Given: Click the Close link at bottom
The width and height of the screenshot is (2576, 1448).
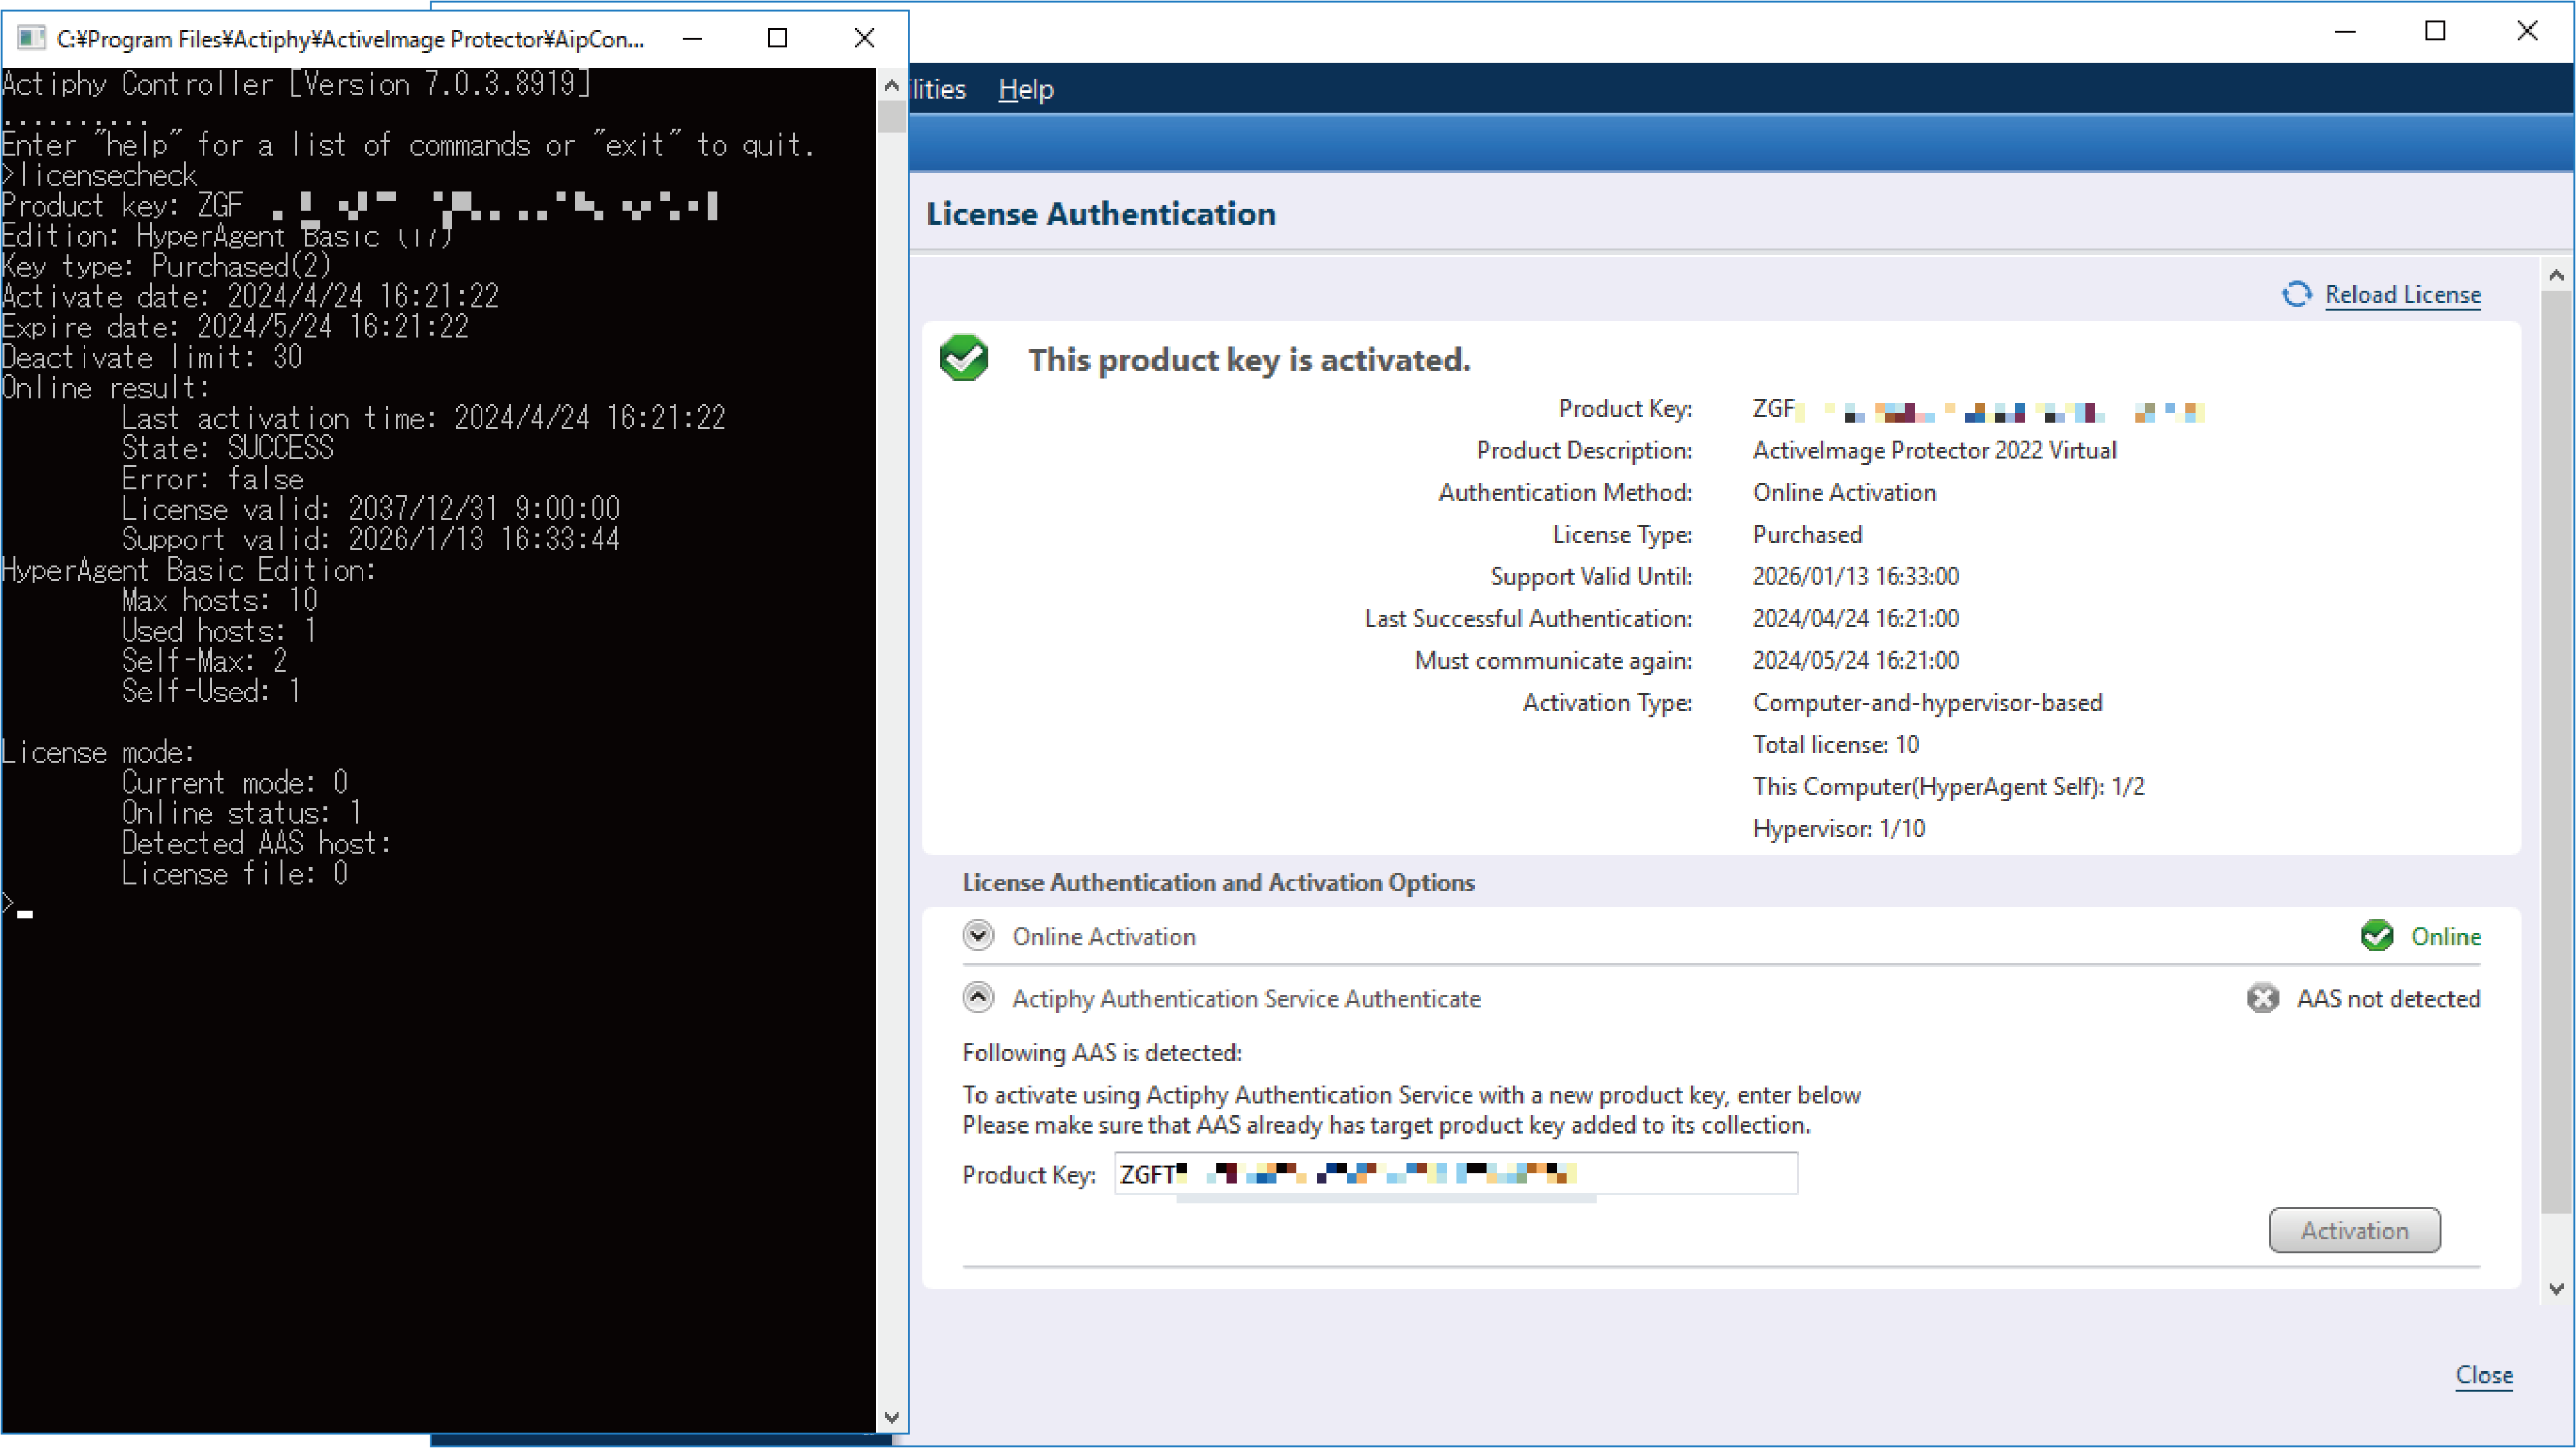Looking at the screenshot, I should [2484, 1375].
